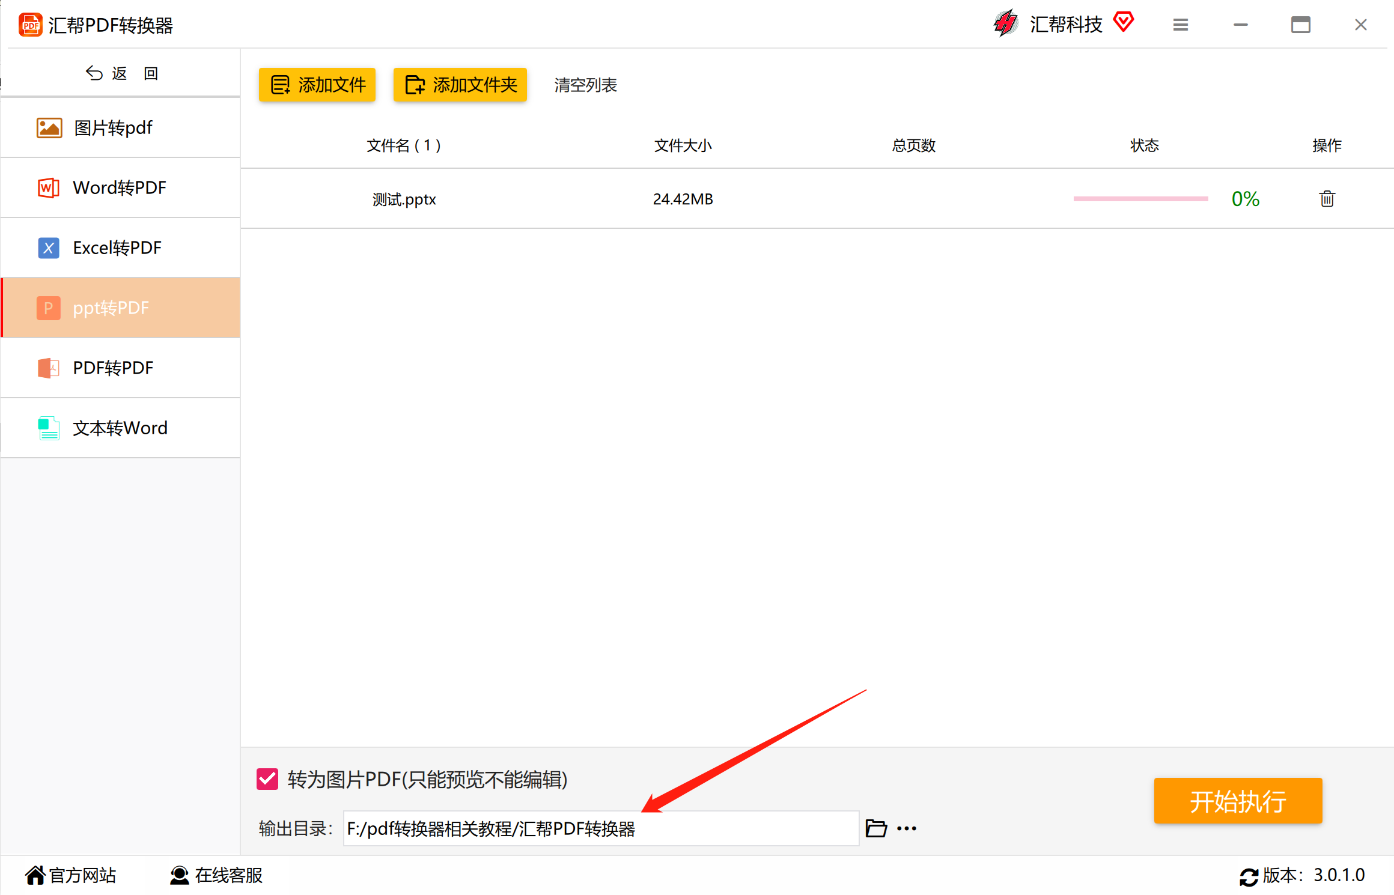This screenshot has height=895, width=1394.
Task: Select the 图片转pdf sidebar item
Action: (121, 127)
